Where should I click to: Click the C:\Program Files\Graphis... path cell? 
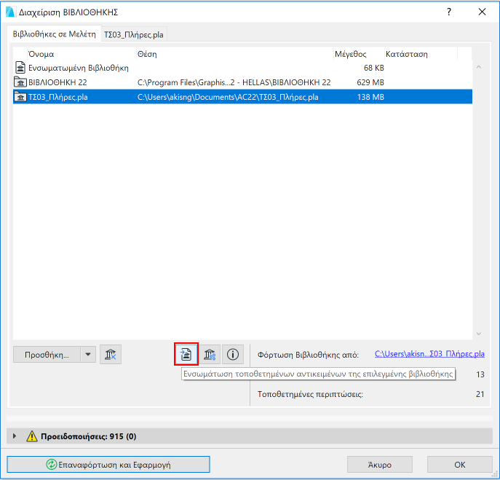tap(234, 82)
